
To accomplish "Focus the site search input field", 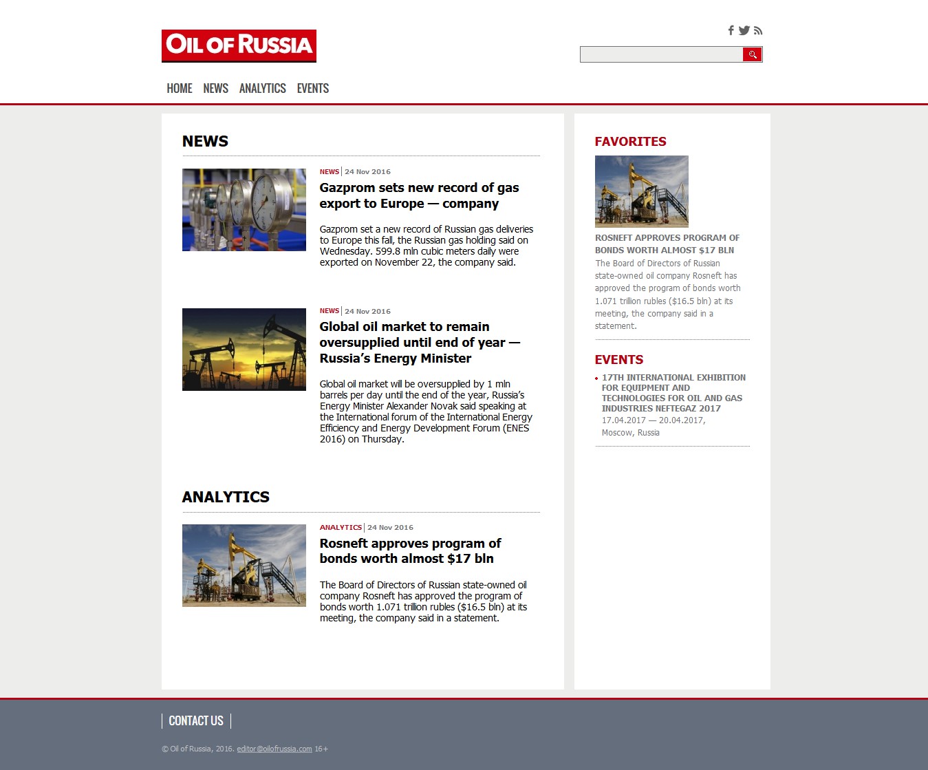I will 661,54.
